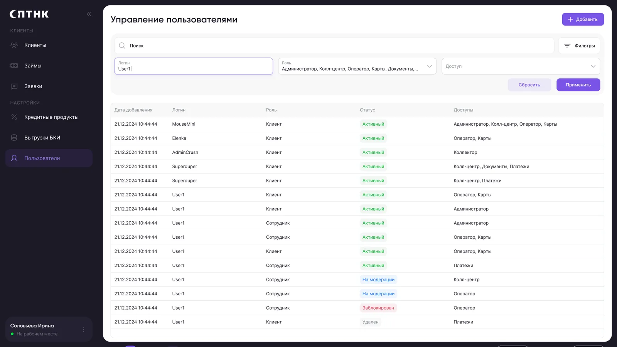Open the Доступ dropdown
617x347 pixels.
pyautogui.click(x=521, y=66)
